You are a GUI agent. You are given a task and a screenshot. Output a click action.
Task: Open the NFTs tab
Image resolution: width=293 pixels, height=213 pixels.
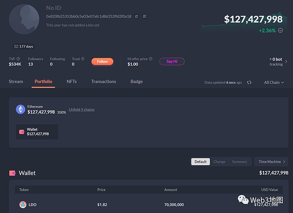click(x=71, y=82)
